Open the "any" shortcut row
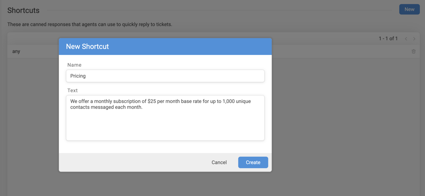 click(x=16, y=51)
